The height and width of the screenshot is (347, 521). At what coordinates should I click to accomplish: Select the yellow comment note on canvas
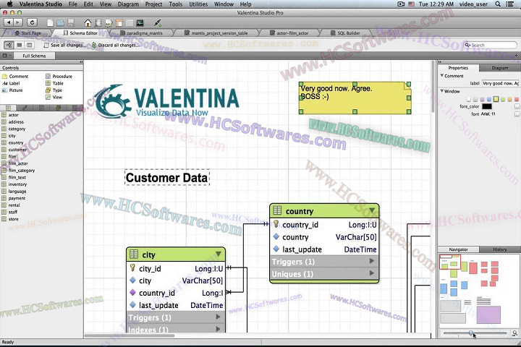(355, 98)
